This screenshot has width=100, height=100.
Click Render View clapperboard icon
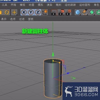pos(54,12)
